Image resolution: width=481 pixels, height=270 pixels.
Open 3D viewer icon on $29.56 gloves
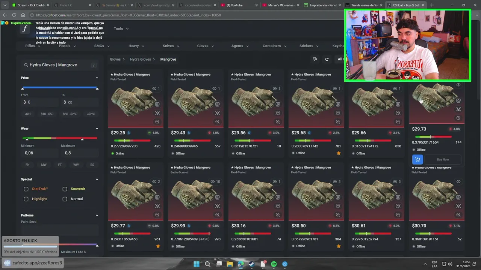278,113
